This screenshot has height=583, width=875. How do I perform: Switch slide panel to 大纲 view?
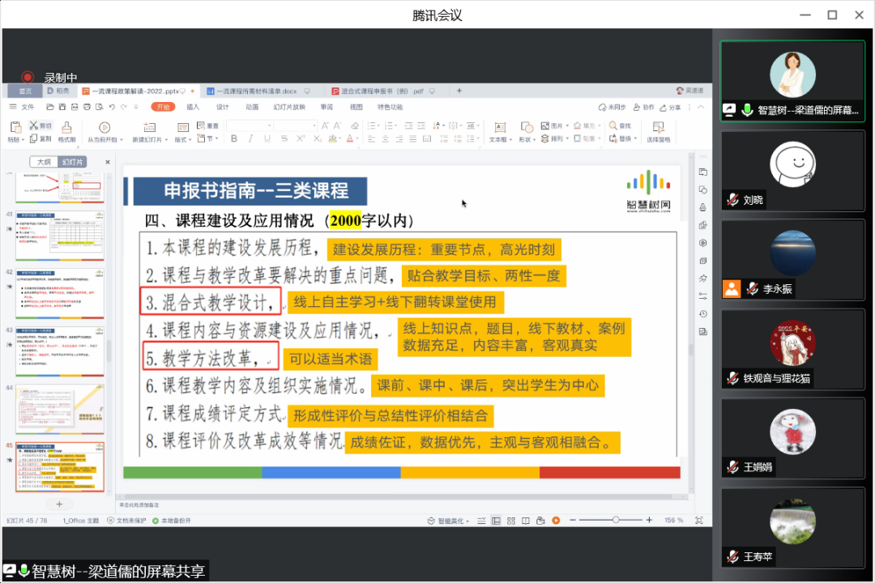[43, 162]
